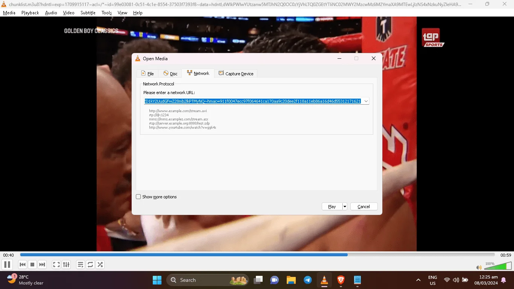
Task: Toggle the playlist view icon
Action: (x=81, y=265)
